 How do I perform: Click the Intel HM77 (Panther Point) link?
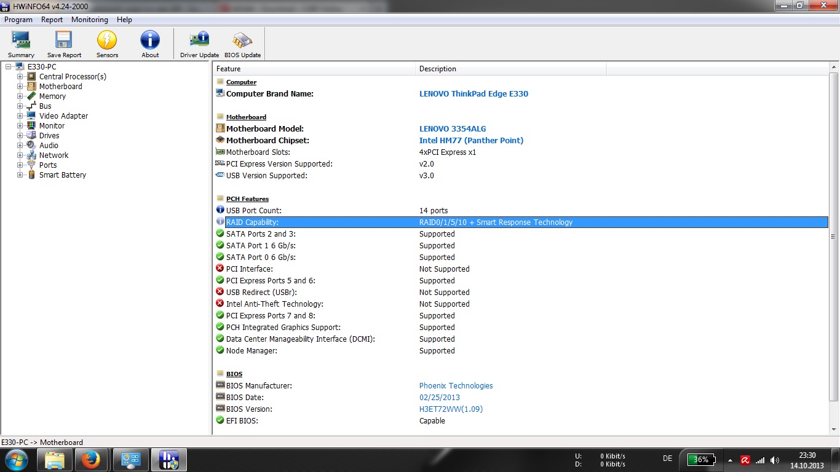[471, 141]
